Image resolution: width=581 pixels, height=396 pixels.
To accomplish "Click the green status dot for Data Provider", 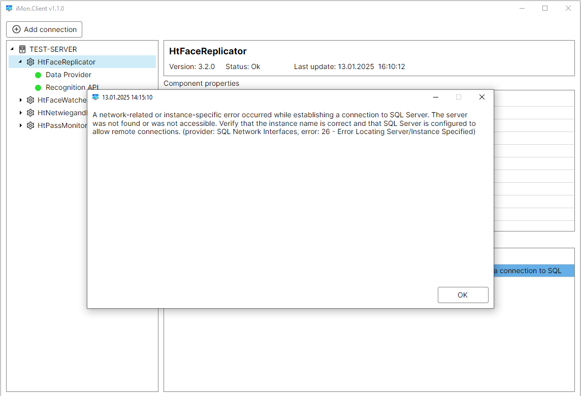I will (x=38, y=75).
